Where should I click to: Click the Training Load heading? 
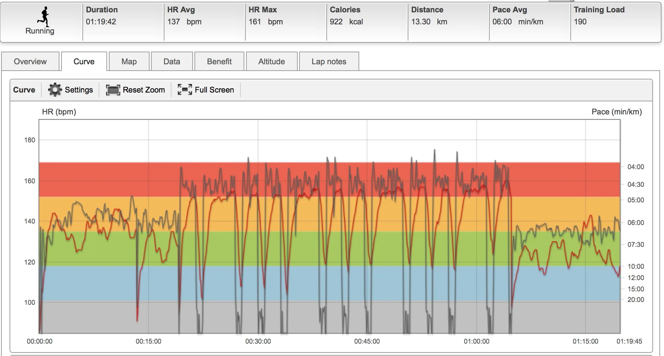(x=599, y=10)
